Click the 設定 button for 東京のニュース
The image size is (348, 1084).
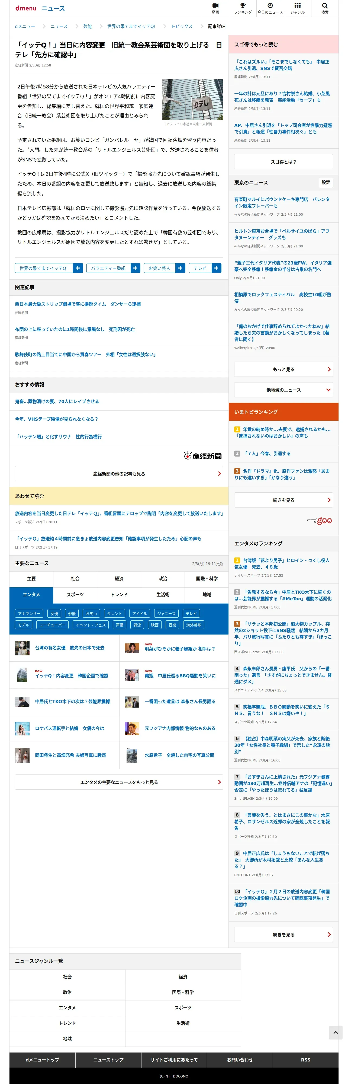(x=326, y=183)
